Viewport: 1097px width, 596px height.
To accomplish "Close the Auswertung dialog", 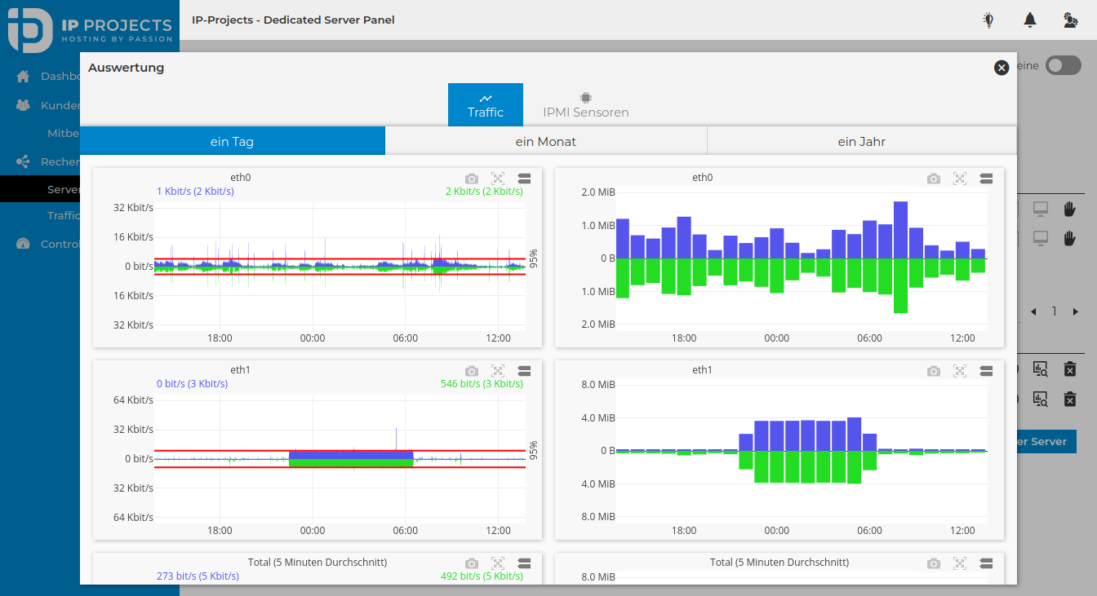I will pyautogui.click(x=1002, y=68).
